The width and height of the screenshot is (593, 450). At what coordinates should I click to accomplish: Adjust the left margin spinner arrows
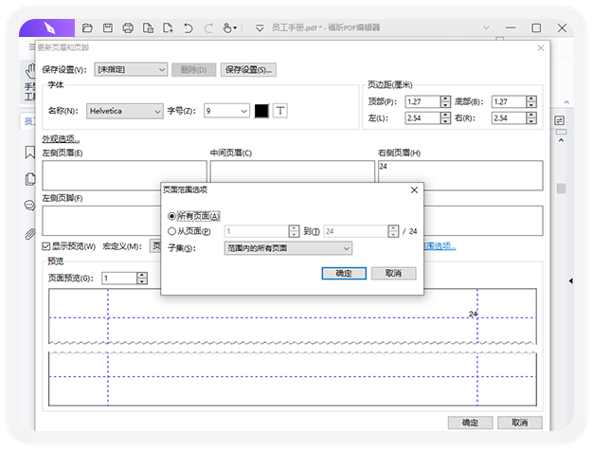(x=445, y=118)
